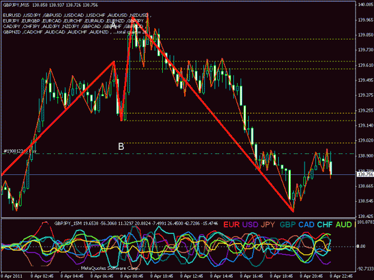374x280 pixels.
Task: Click the 8 Apr 20:45 time label
Action: [x=311, y=276]
